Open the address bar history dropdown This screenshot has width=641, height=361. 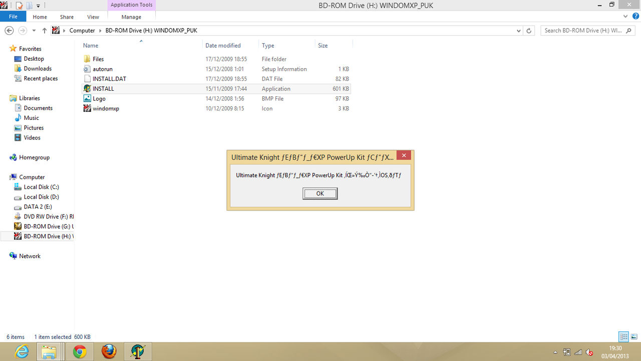click(x=519, y=31)
